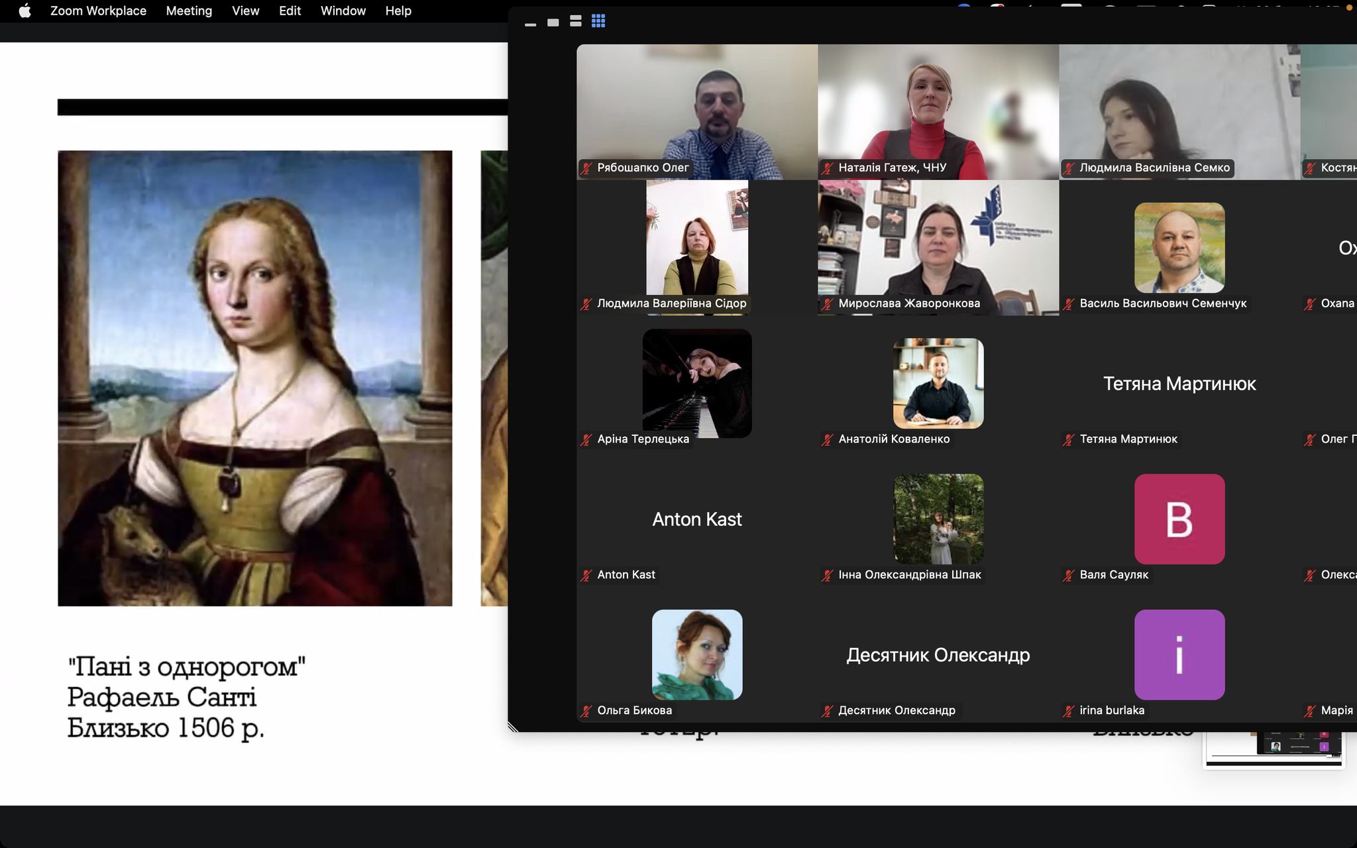Click the name label Мирослава Жаворонкова
This screenshot has width=1357, height=848.
pos(909,303)
